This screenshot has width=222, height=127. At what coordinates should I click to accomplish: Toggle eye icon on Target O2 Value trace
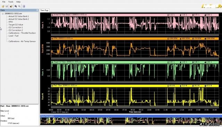(x=52, y=62)
